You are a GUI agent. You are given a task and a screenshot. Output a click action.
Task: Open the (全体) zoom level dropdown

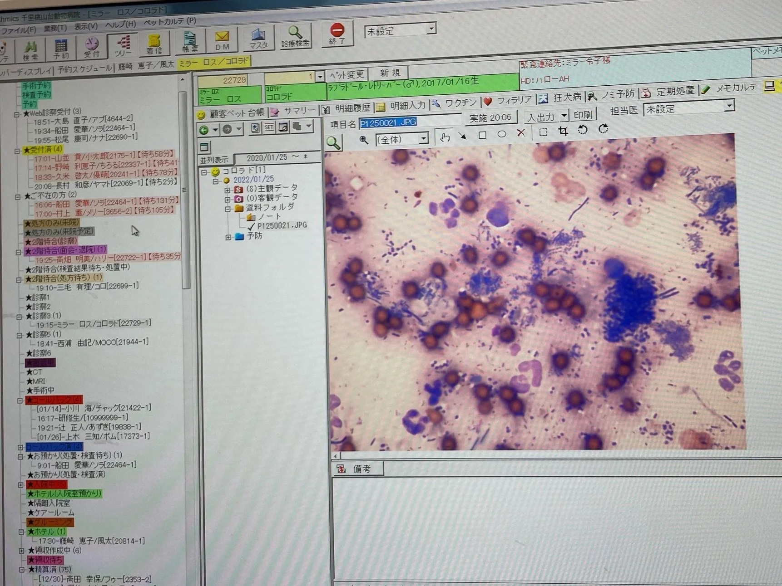(x=402, y=139)
